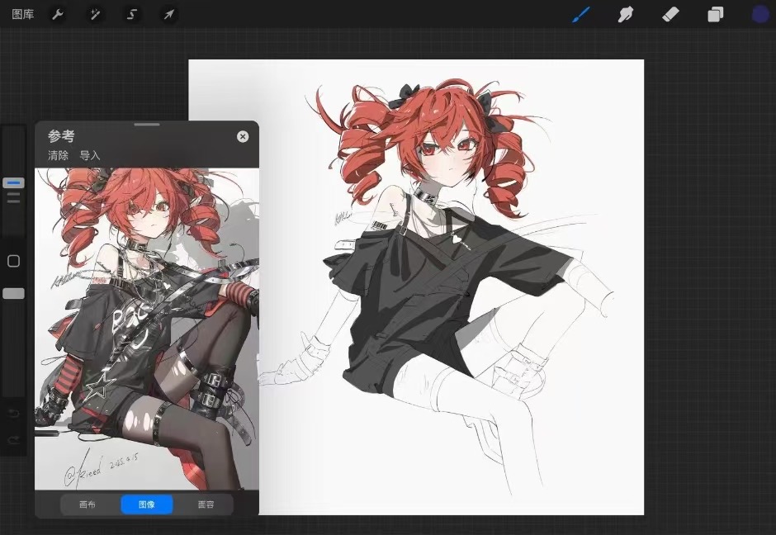
Task: Select the Eraser tool
Action: (x=670, y=14)
